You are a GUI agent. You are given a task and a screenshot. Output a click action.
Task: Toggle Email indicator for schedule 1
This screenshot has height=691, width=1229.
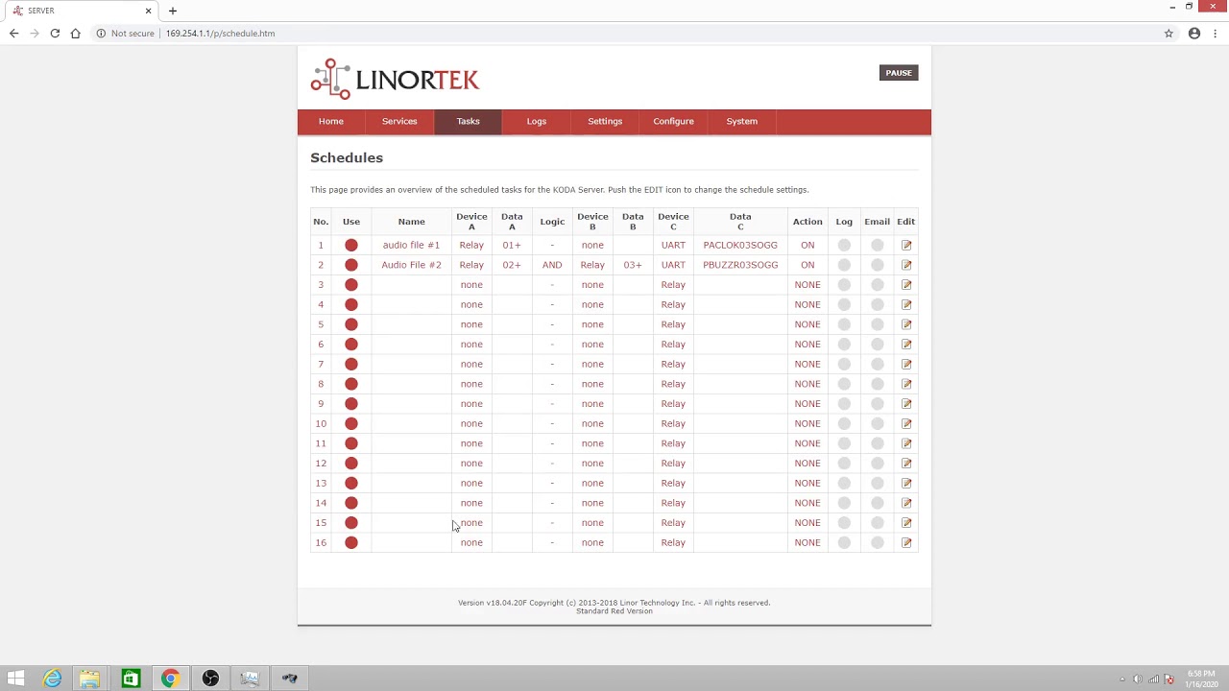pos(877,245)
